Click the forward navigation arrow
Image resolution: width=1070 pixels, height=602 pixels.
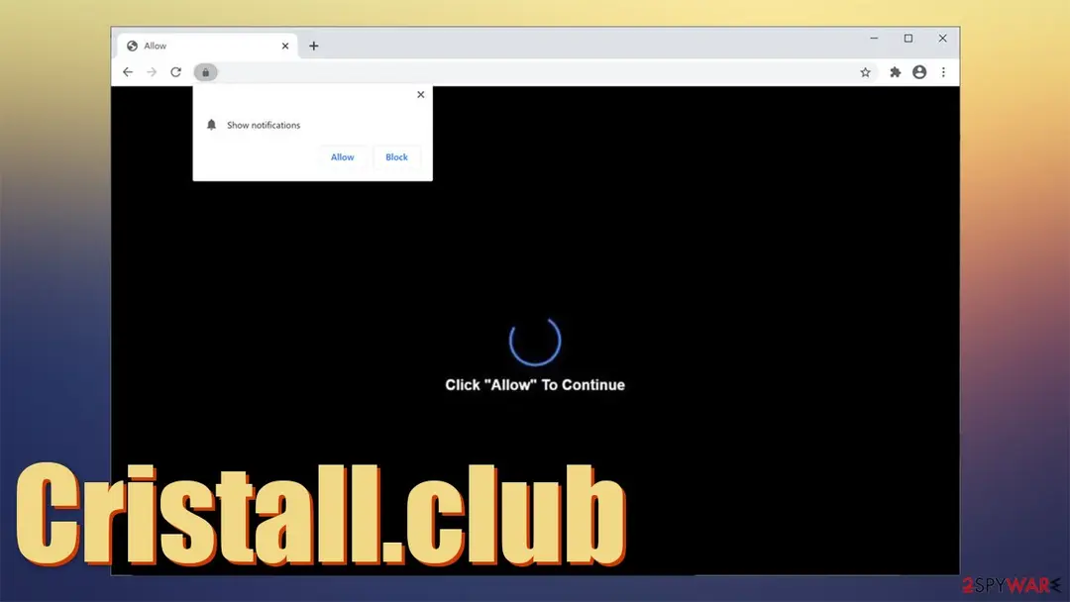coord(152,72)
